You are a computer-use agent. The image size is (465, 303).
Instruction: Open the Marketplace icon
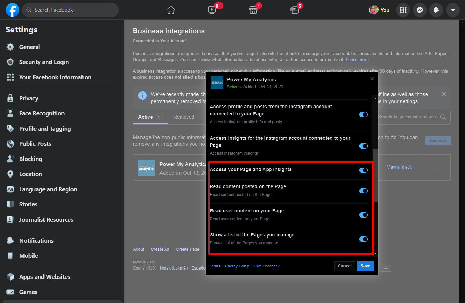click(x=253, y=10)
